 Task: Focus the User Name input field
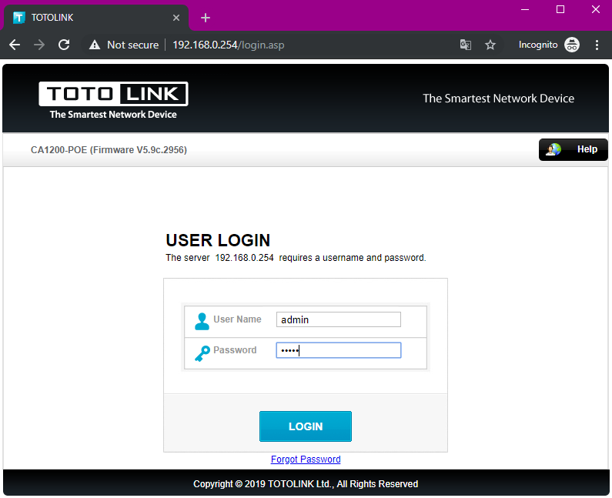tap(339, 319)
